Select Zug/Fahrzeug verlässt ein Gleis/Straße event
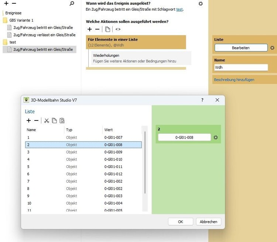The width and height of the screenshot is (277, 242). [44, 35]
